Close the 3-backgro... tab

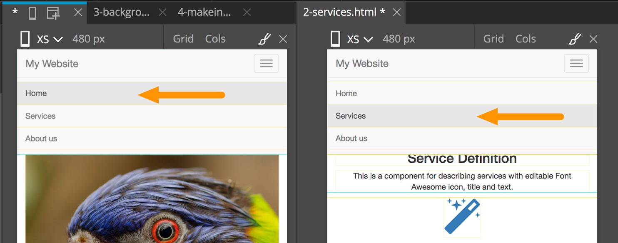coord(162,12)
